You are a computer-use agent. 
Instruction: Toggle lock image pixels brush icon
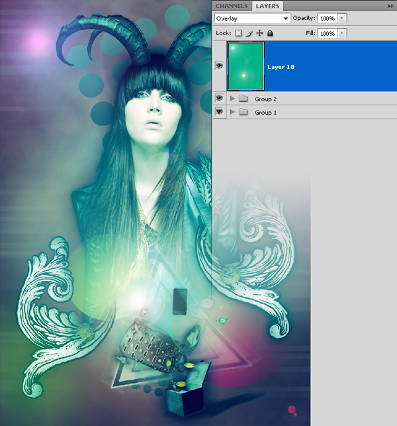click(x=249, y=33)
